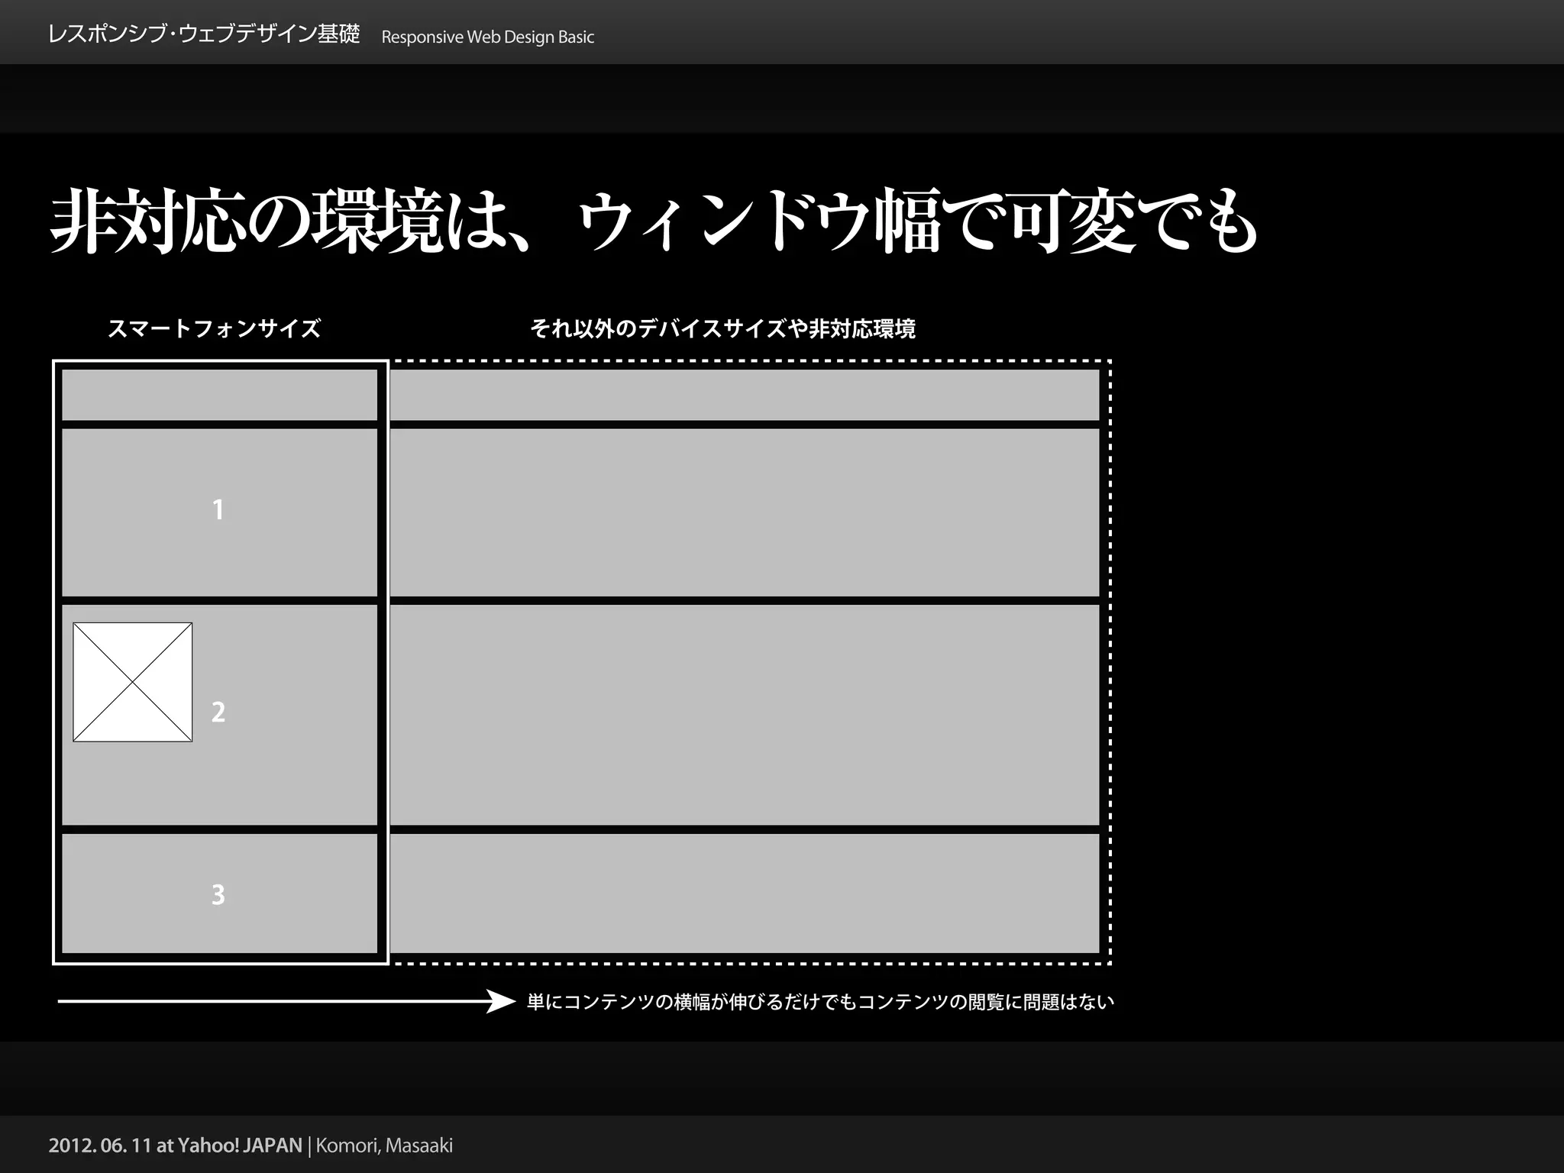
Task: Click the image placeholder with crossed lines
Action: 133,682
